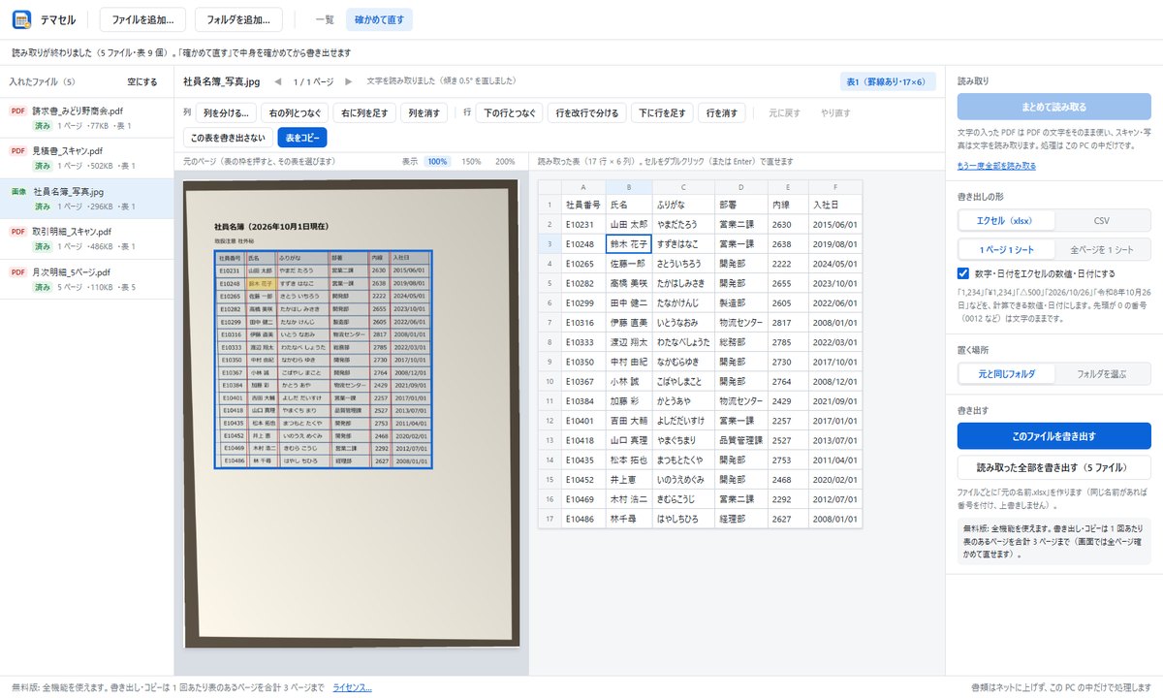This screenshot has height=698, width=1163.
Task: Click the PDF badge beside 取引明細_スキャン.pdf
Action: tap(18, 232)
